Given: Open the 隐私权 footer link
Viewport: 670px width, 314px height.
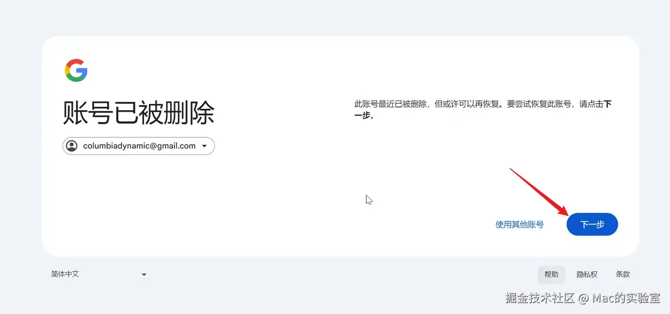Looking at the screenshot, I should pyautogui.click(x=587, y=274).
